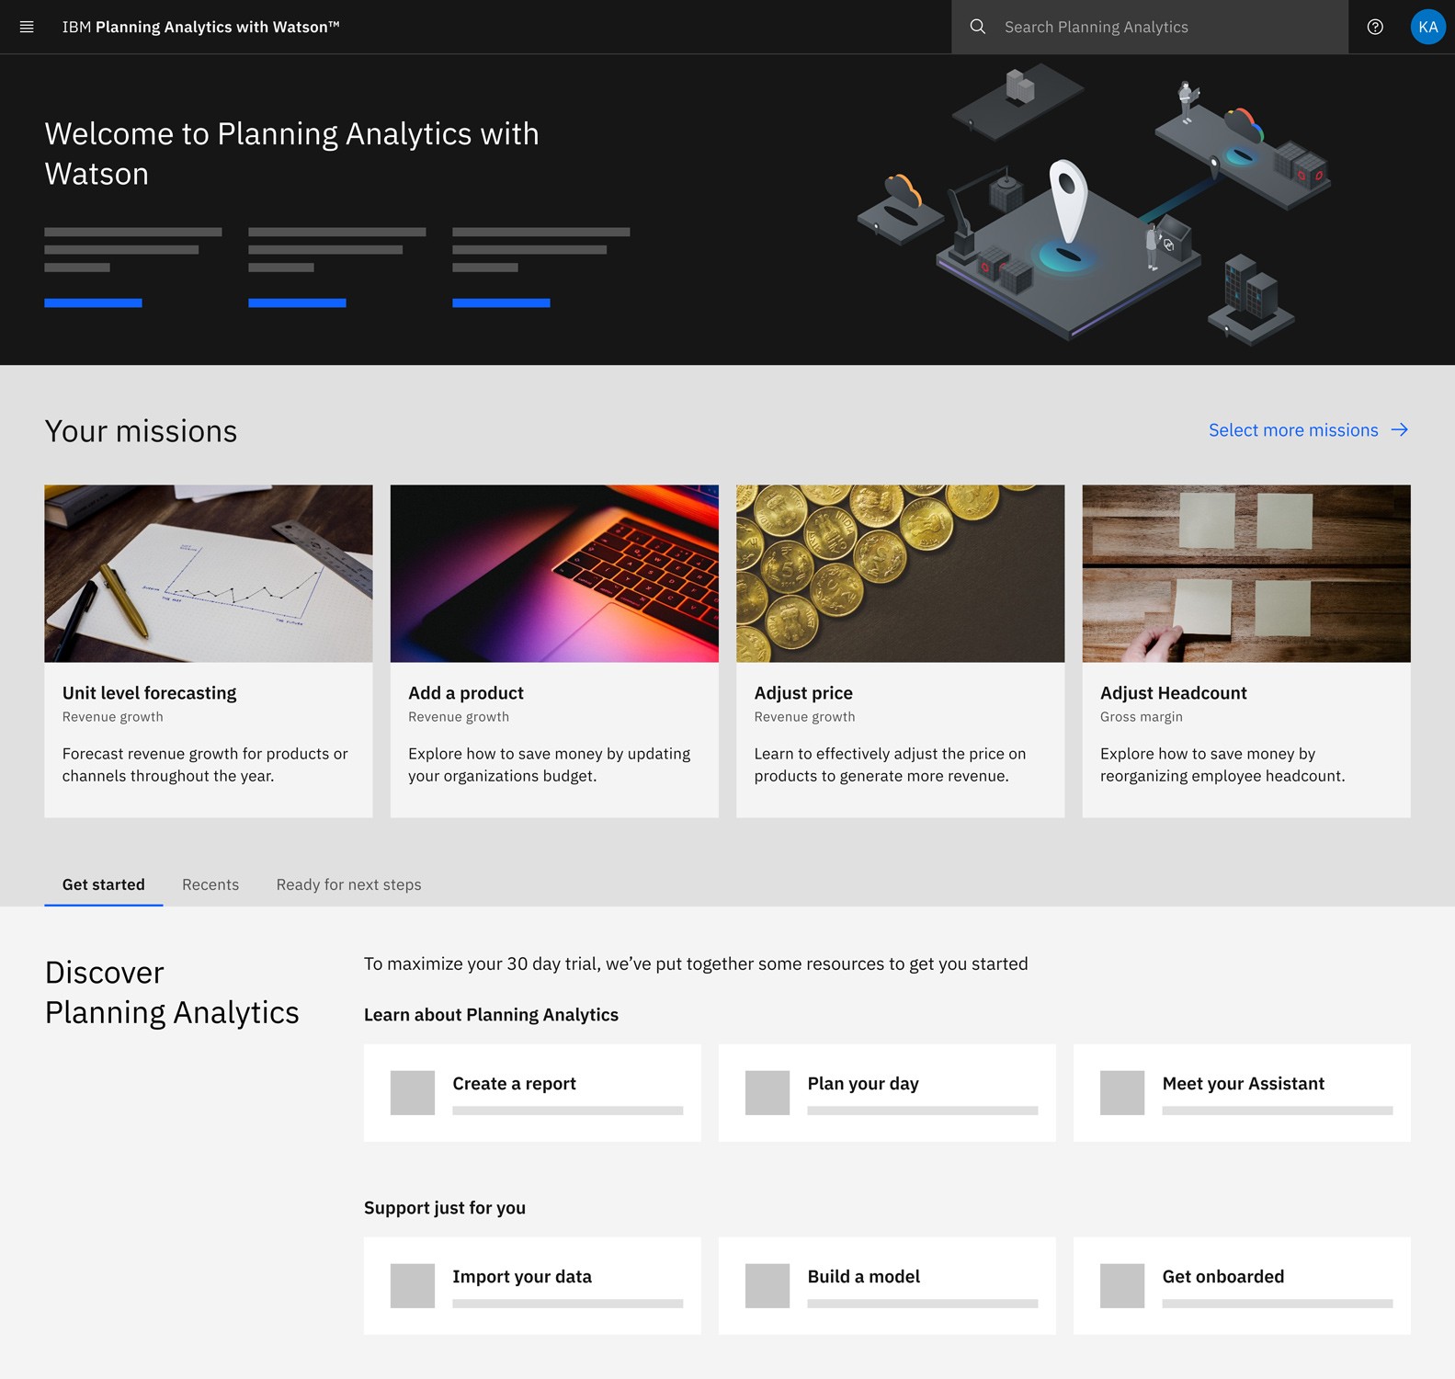This screenshot has width=1455, height=1379.
Task: Select the Add a product mission title
Action: 466,693
